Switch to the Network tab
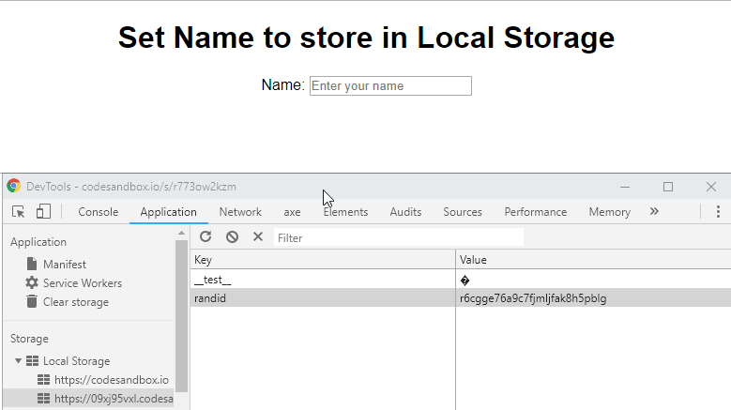731x410 pixels. coord(240,212)
